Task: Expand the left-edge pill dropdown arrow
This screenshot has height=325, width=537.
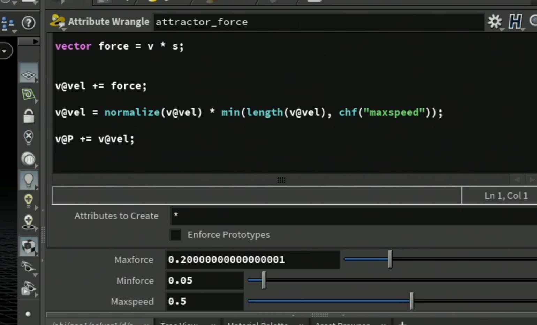Action: point(5,51)
